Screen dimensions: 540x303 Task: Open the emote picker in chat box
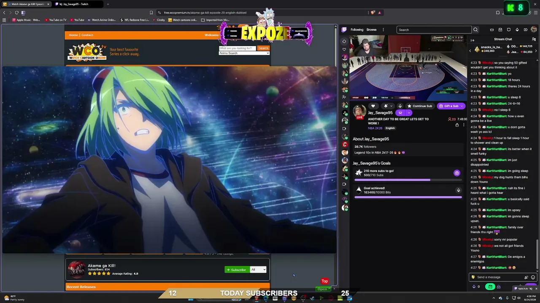click(533, 277)
